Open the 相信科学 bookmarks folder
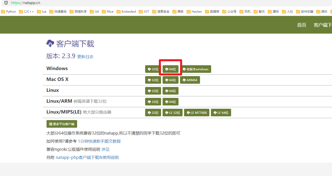The height and width of the screenshot is (176, 332). pyautogui.click(x=78, y=12)
